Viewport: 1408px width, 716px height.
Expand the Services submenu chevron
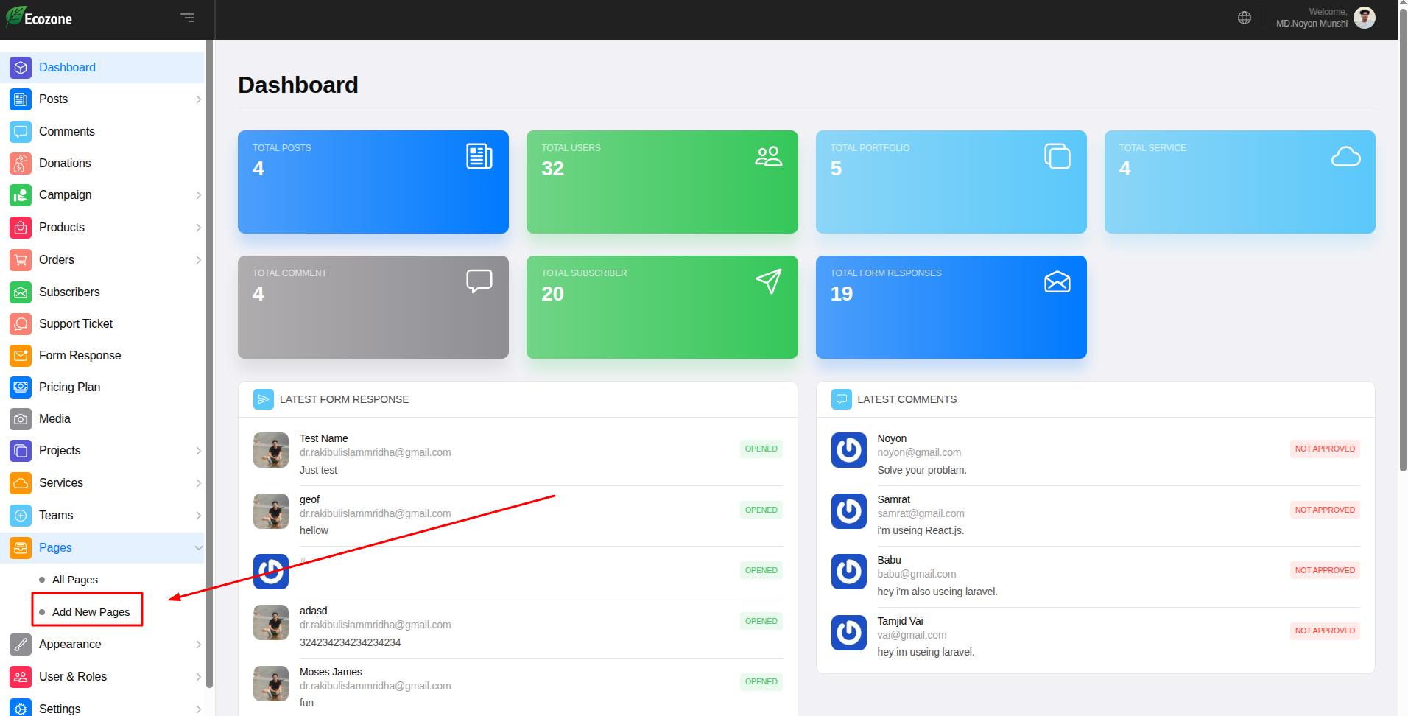(198, 483)
